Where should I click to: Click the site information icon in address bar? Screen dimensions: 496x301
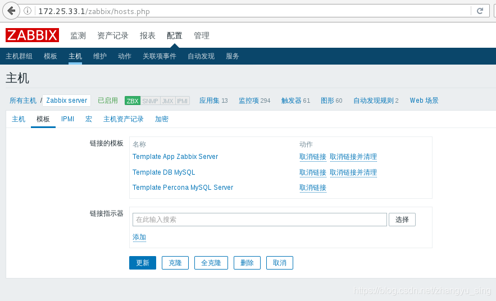click(28, 11)
